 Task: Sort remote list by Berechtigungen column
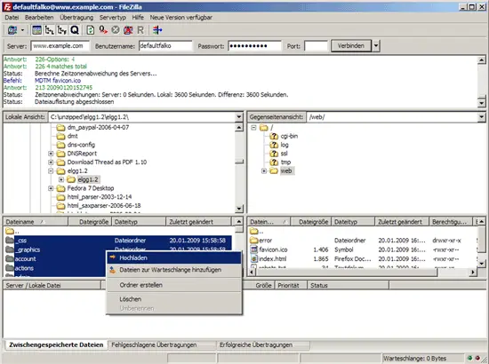(451, 222)
